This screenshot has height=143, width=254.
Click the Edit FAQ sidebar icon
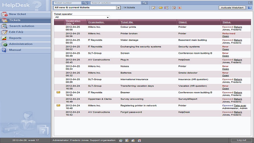(x=4, y=32)
